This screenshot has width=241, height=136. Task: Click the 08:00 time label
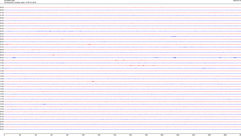[x=2, y=50]
